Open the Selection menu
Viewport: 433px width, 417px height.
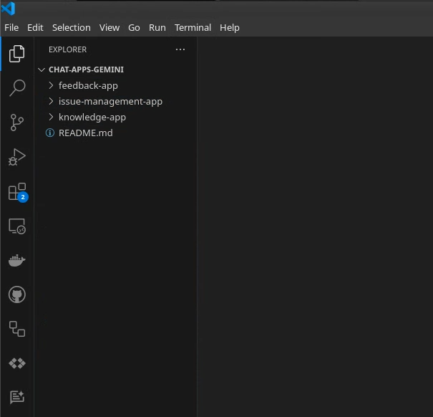71,27
